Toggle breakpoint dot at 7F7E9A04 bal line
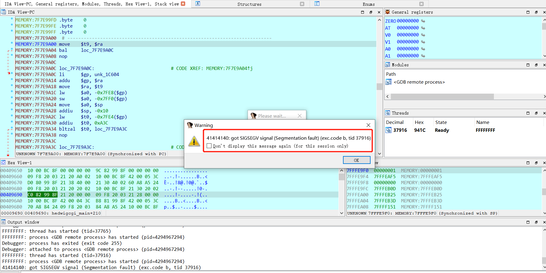This screenshot has width=546, height=273. pos(12,49)
